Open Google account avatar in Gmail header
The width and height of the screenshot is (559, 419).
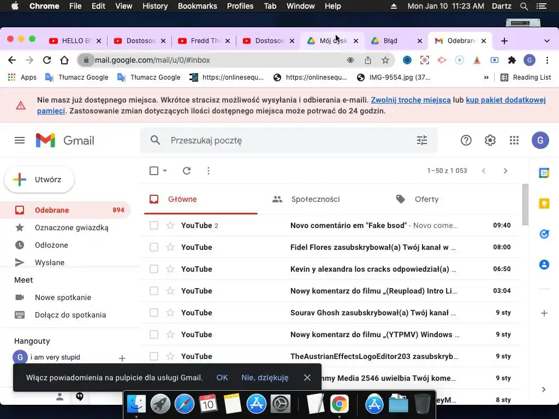pyautogui.click(x=540, y=140)
